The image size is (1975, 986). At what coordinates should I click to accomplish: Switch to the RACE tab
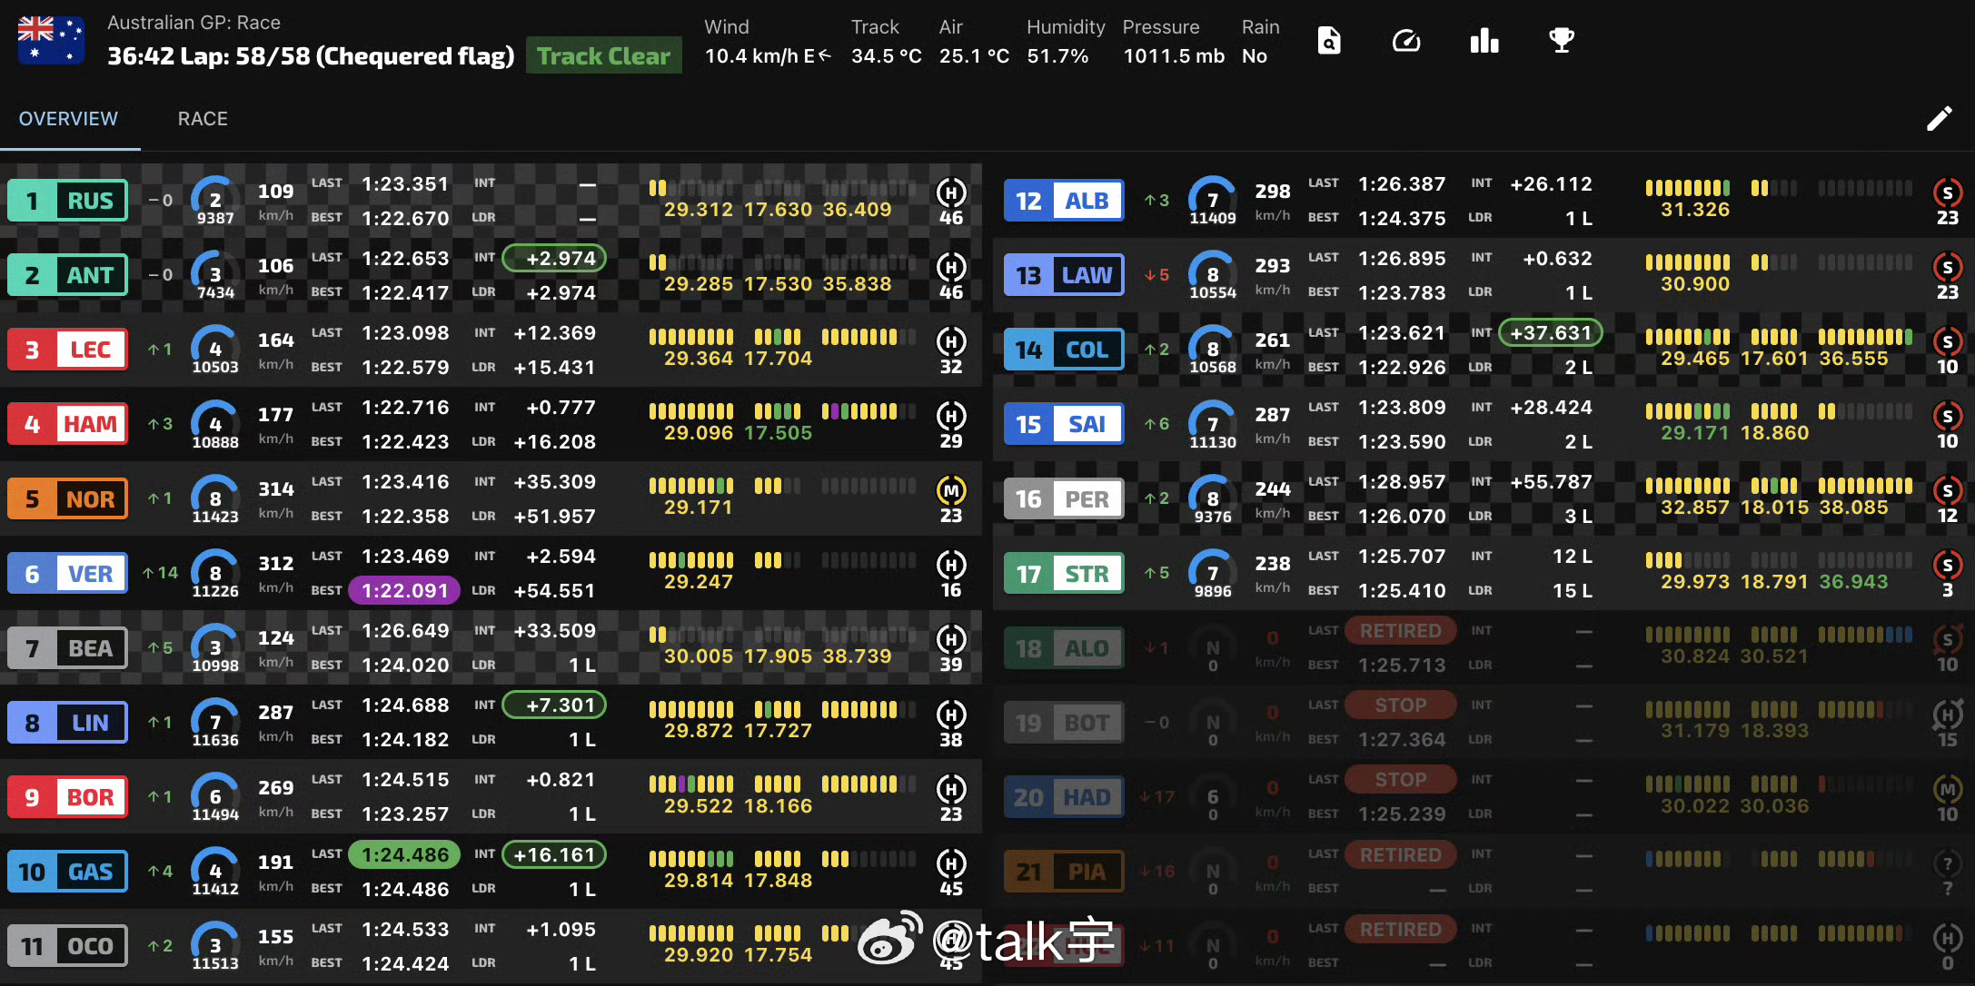pyautogui.click(x=203, y=119)
